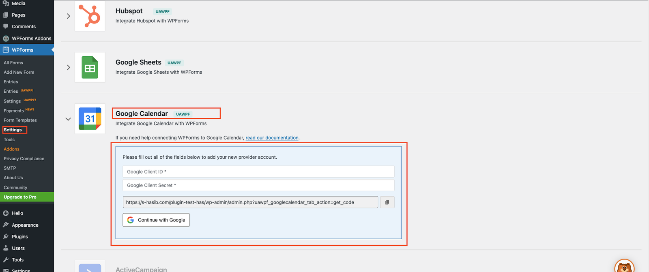The image size is (649, 272).
Task: Expand the Google Sheets integration section
Action: point(68,67)
